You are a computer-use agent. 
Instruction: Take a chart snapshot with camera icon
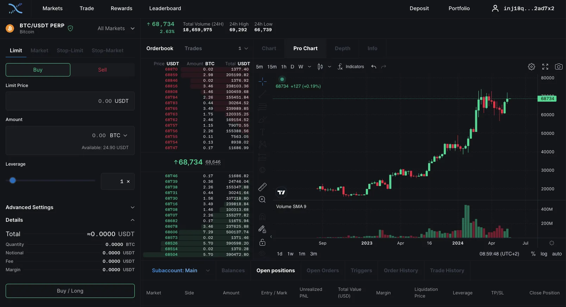558,67
